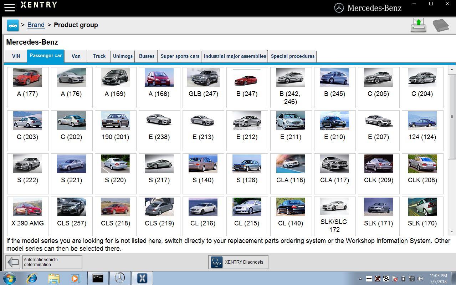Choose the B (247) model
Viewport: 456px width, 285px height.
click(x=247, y=87)
